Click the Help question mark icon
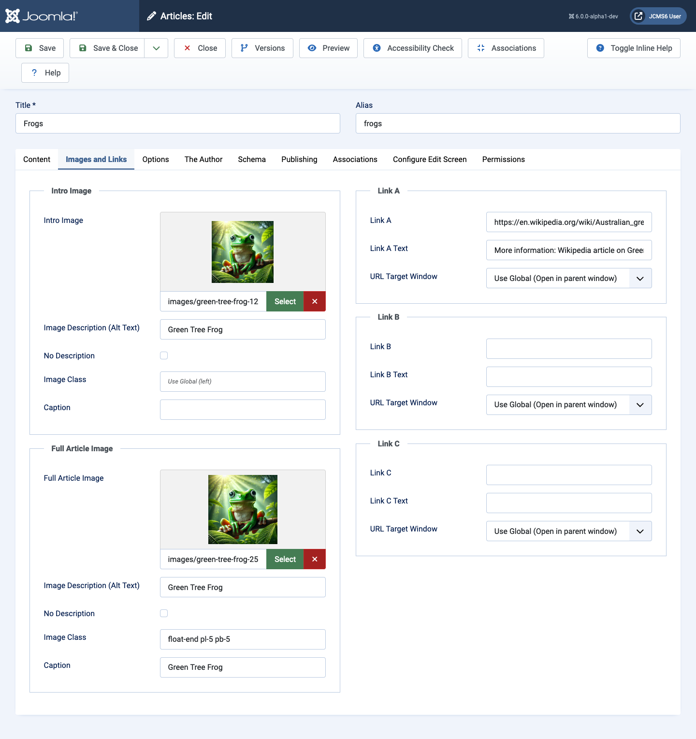Viewport: 696px width, 739px height. point(34,73)
